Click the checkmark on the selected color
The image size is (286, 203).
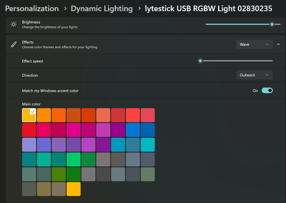click(33, 111)
